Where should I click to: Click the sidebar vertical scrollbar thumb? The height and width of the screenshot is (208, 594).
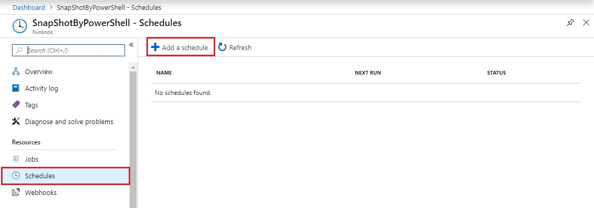click(133, 139)
